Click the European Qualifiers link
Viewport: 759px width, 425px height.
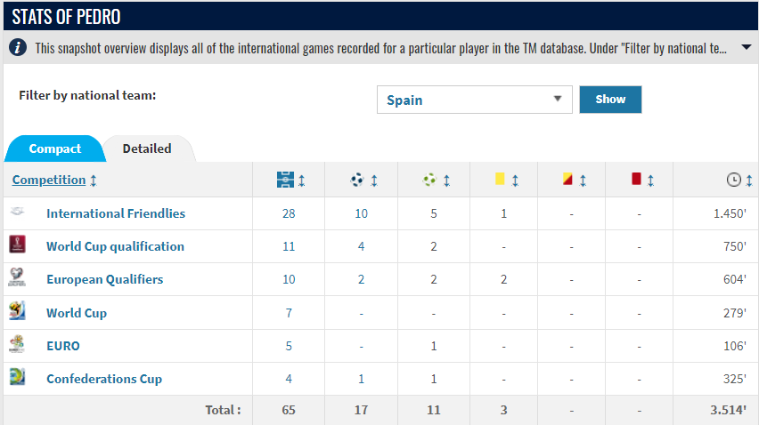(x=104, y=279)
